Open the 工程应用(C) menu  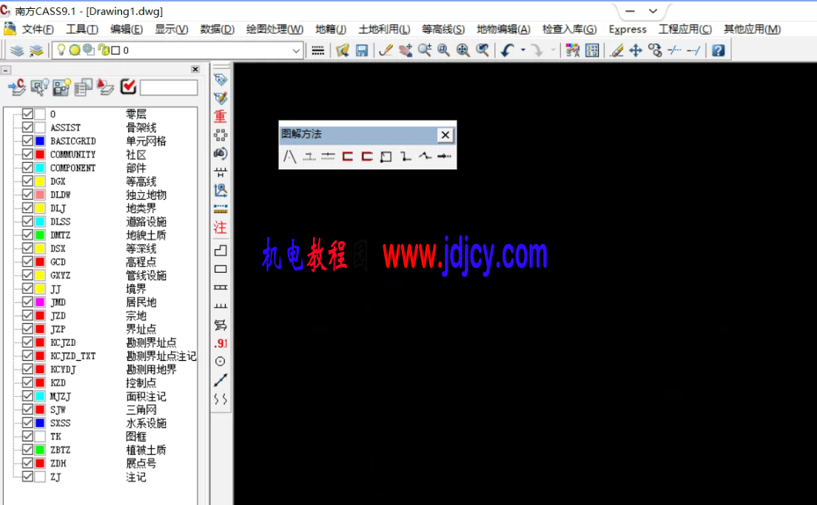(x=685, y=29)
